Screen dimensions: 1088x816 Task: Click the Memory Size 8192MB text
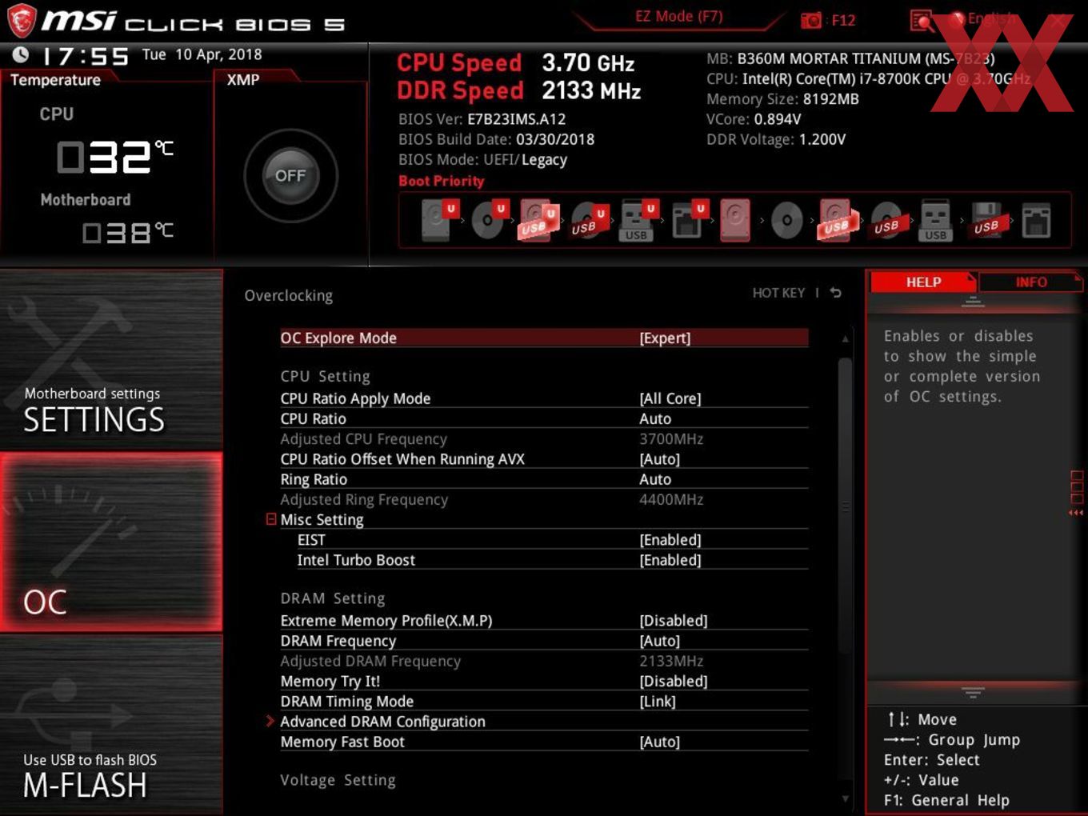[x=782, y=99]
